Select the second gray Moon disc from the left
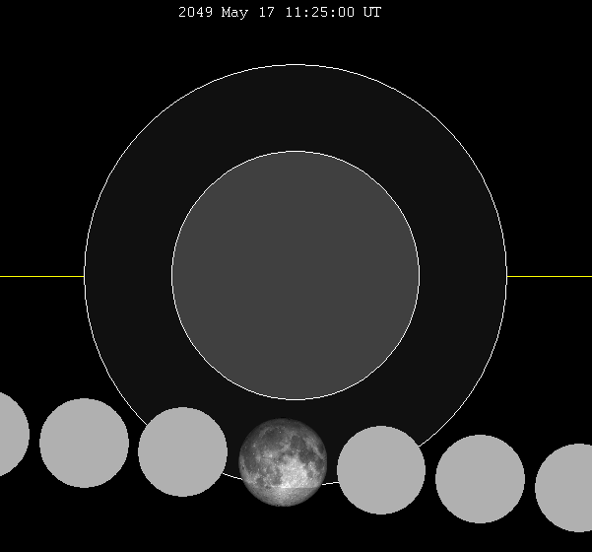Screen dimensions: 592x552 [x=85, y=443]
